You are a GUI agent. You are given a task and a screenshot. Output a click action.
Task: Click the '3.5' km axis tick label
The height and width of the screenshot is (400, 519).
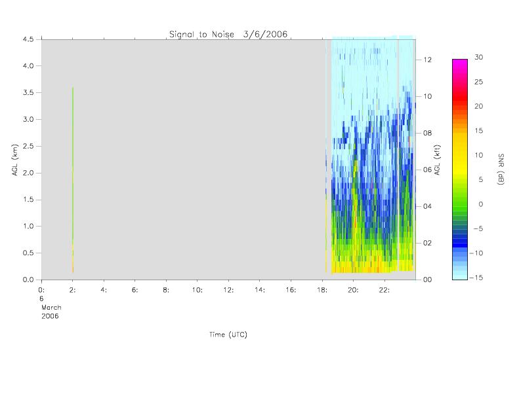(x=28, y=92)
